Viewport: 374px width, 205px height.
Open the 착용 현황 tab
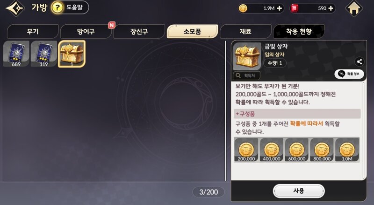[x=299, y=31]
